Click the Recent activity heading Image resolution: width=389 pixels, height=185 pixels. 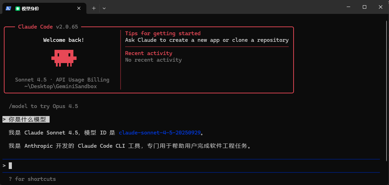149,53
